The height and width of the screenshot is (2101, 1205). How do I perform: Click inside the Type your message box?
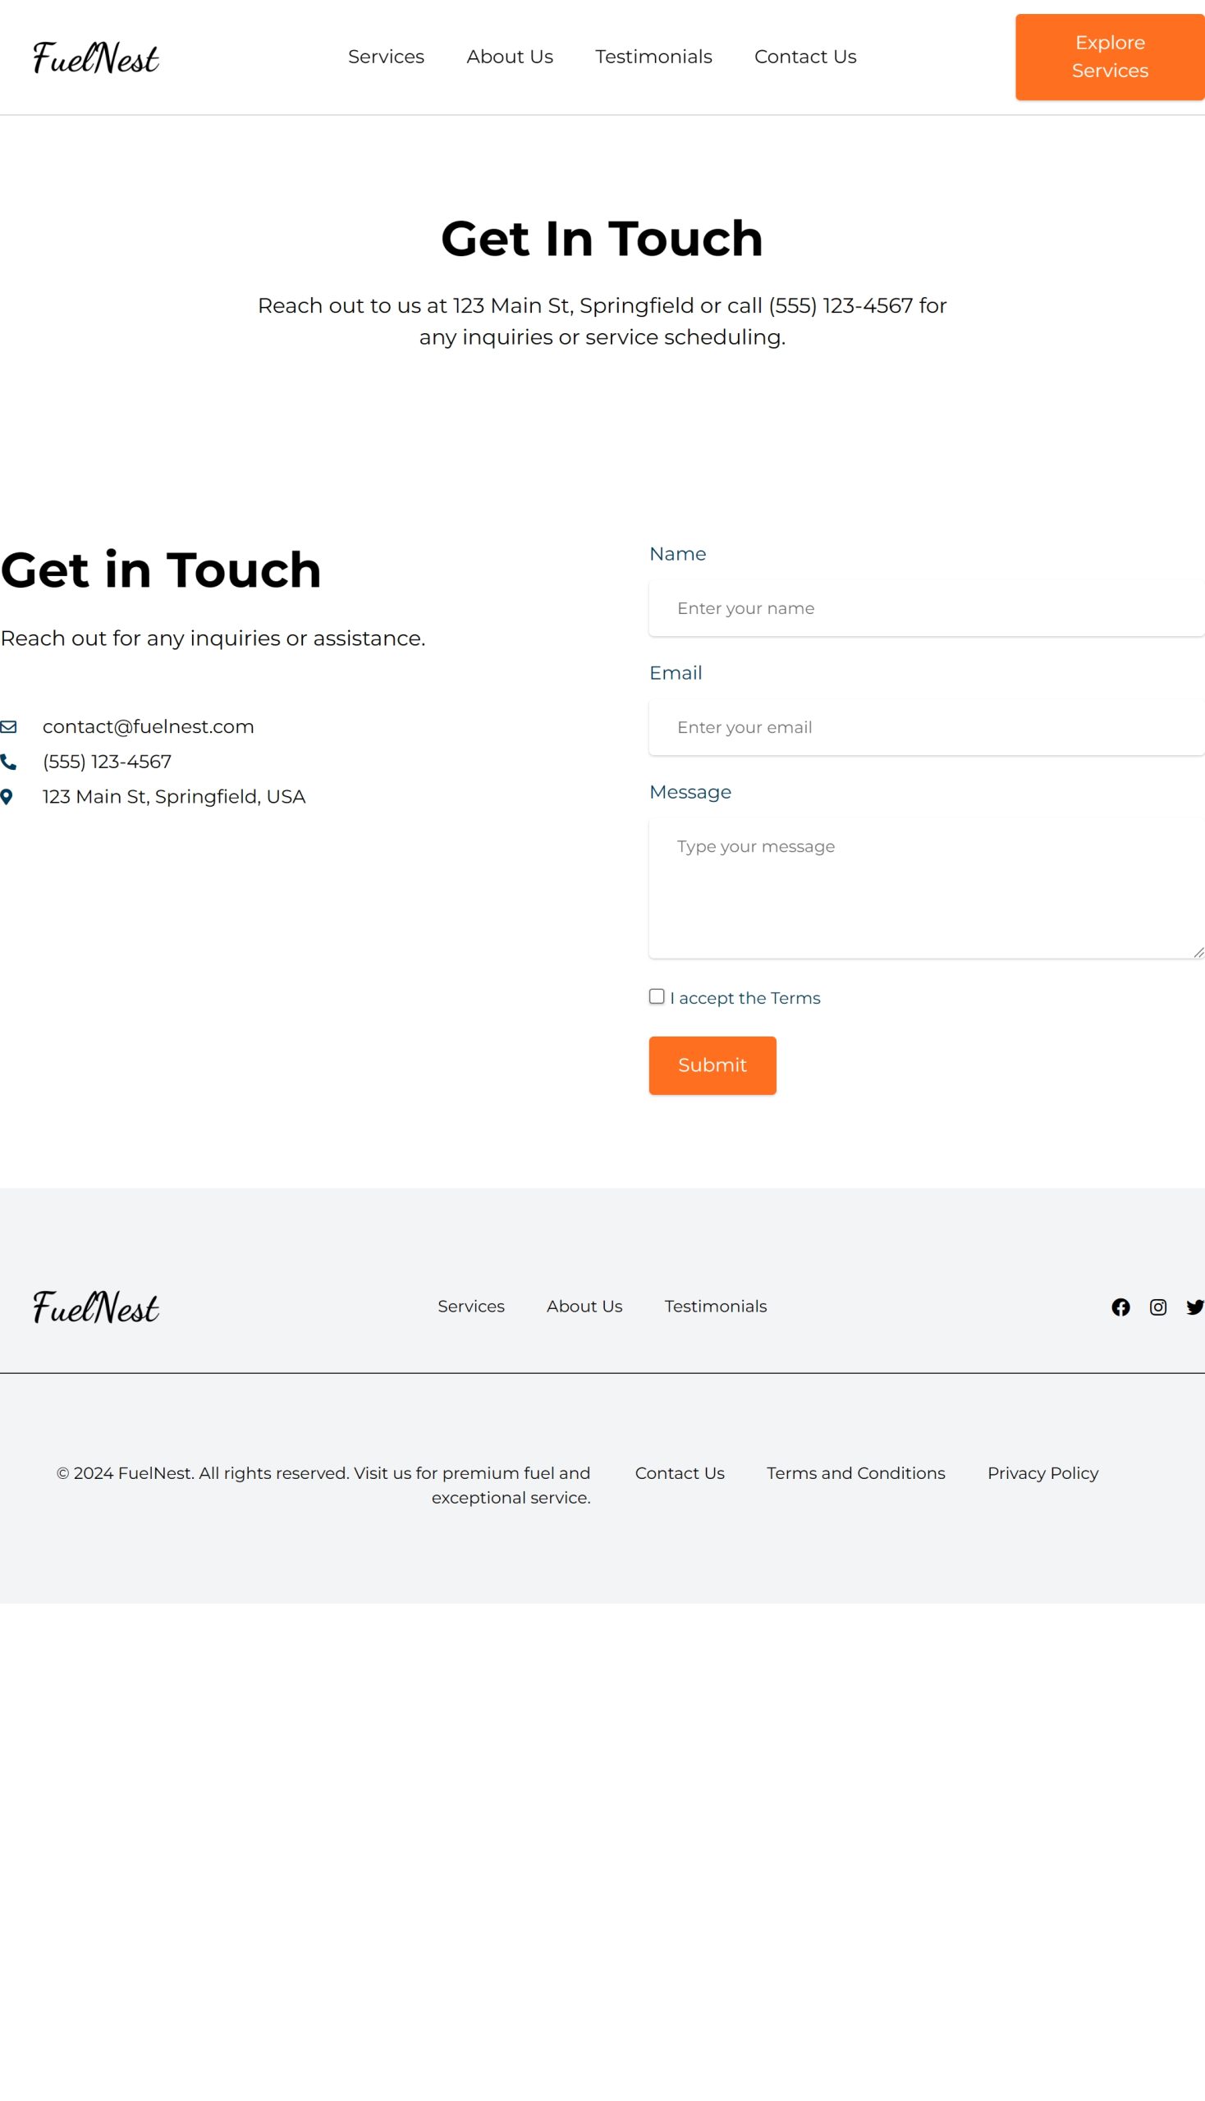tap(926, 888)
